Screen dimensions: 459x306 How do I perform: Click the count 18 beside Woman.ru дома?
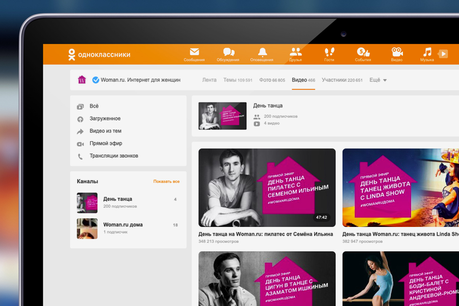(x=175, y=225)
